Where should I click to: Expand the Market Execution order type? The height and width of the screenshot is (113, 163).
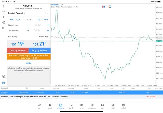tap(29, 13)
